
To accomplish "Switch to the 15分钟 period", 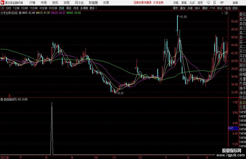I will point(33,8).
